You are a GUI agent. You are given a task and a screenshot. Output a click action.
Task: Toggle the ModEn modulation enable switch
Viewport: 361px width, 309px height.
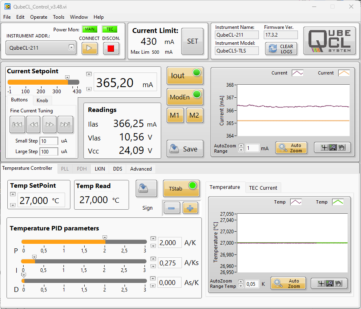pyautogui.click(x=185, y=97)
